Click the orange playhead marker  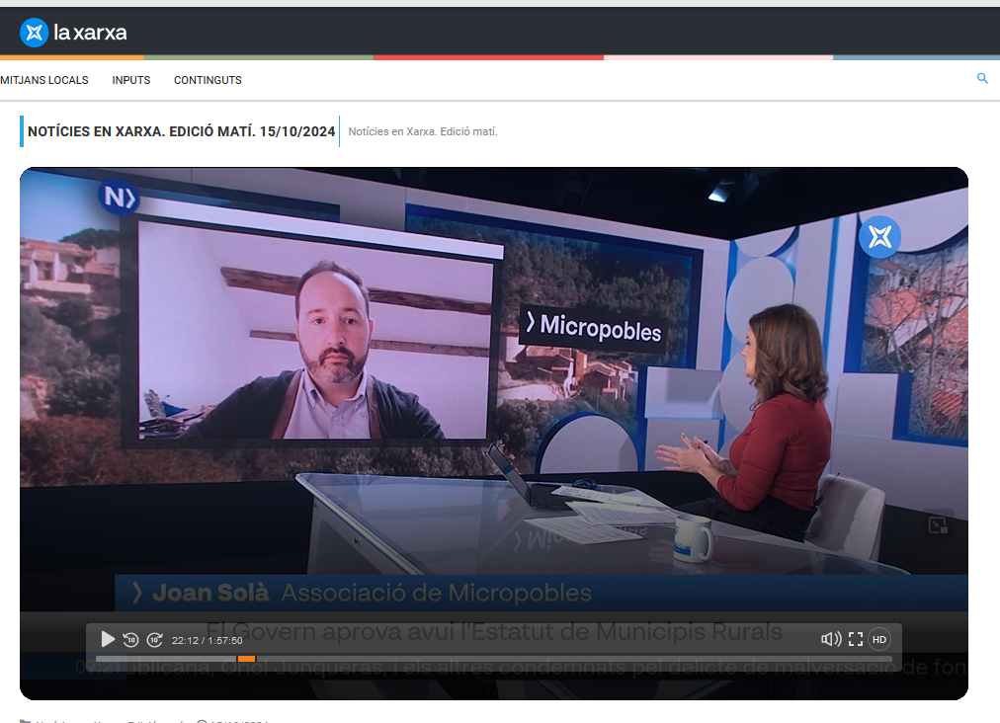tap(246, 659)
